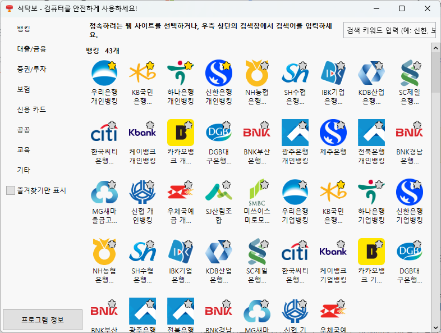
Task: Toggle star on 케이뱅크 기업뱅킹
Action: [x=341, y=244]
